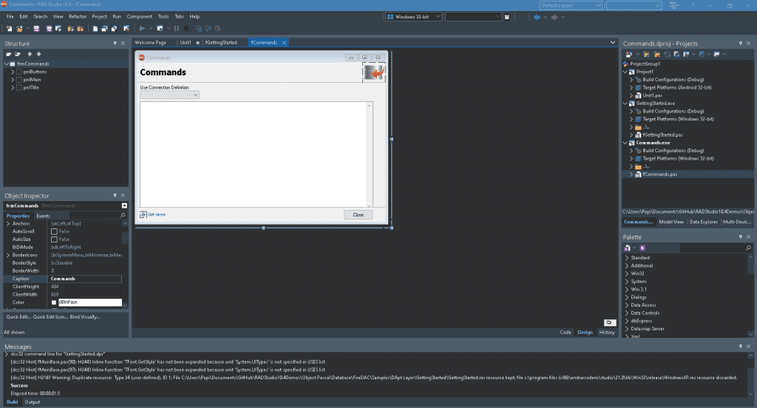Click the search icon in Object Inspector
Viewport: 757px width, 408px height.
123,216
